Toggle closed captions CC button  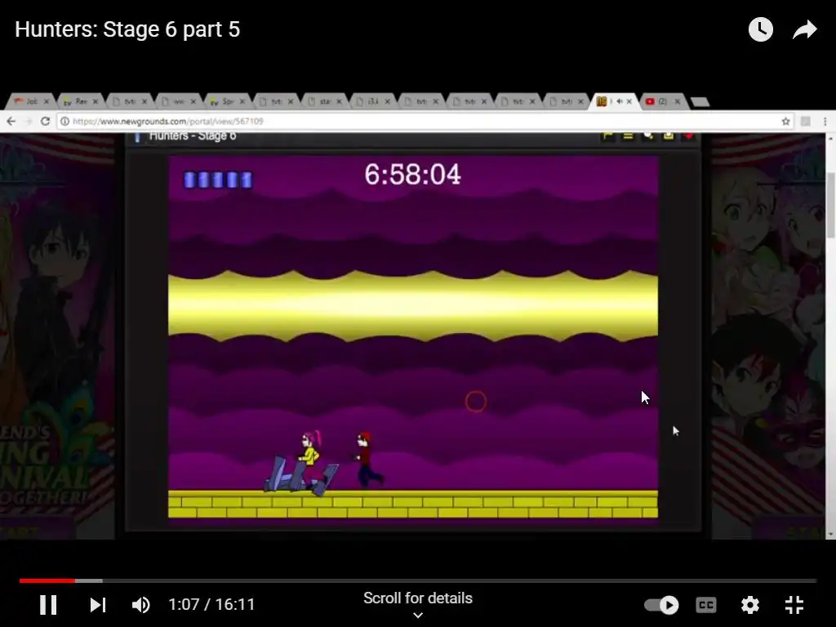pyautogui.click(x=706, y=605)
